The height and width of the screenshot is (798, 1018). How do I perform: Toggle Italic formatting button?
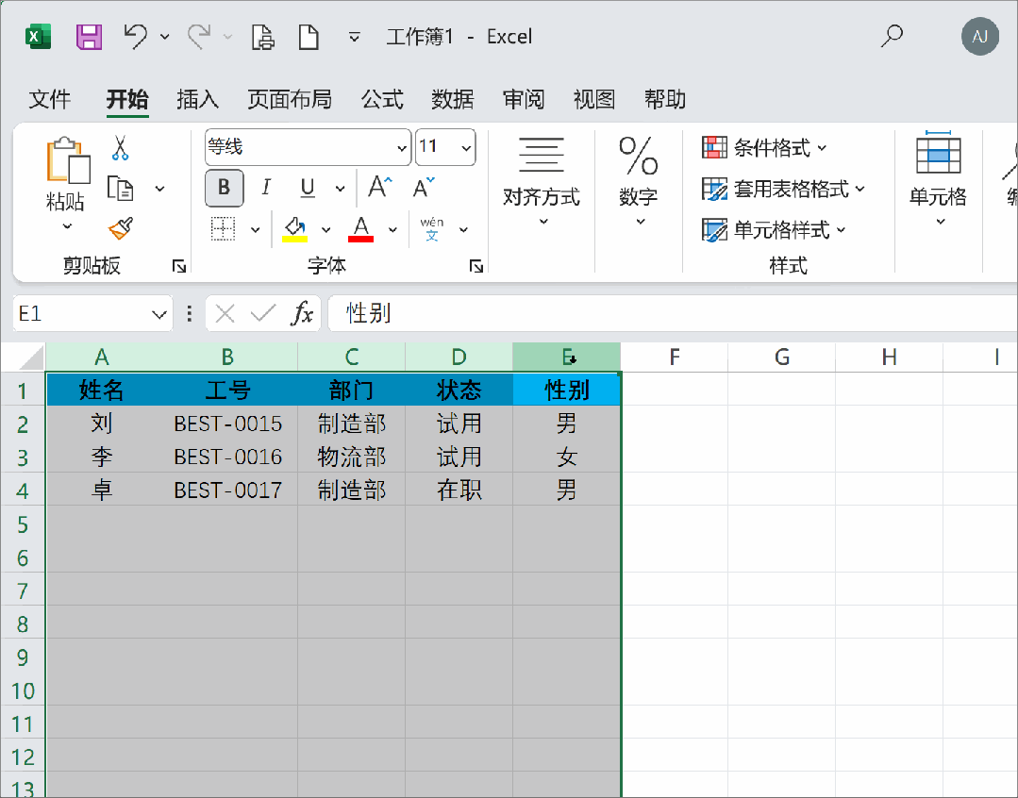click(x=265, y=188)
